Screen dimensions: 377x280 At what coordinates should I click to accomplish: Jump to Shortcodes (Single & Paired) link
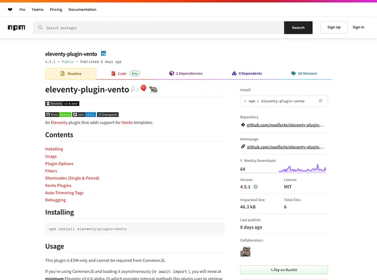click(72, 178)
